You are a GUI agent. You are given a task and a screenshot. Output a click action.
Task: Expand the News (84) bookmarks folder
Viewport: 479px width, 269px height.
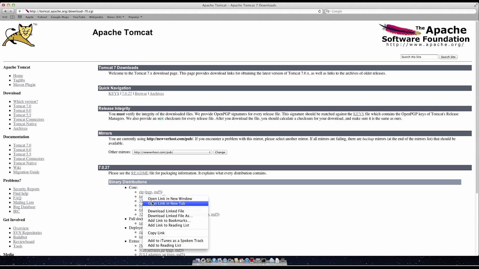(x=116, y=17)
